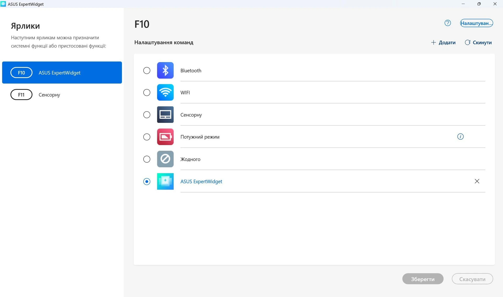Remove ASUS ExpertWidget command with X

coord(477,181)
